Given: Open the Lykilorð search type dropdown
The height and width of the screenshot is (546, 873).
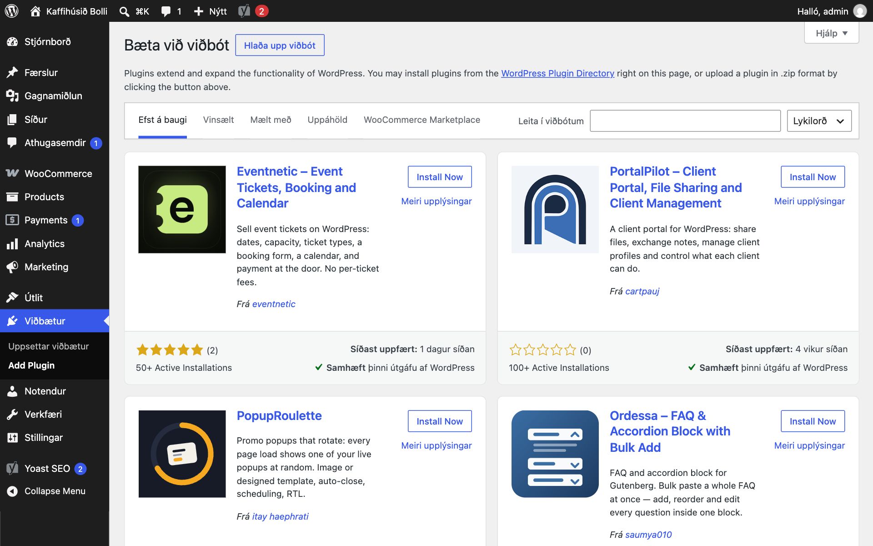Looking at the screenshot, I should 819,121.
